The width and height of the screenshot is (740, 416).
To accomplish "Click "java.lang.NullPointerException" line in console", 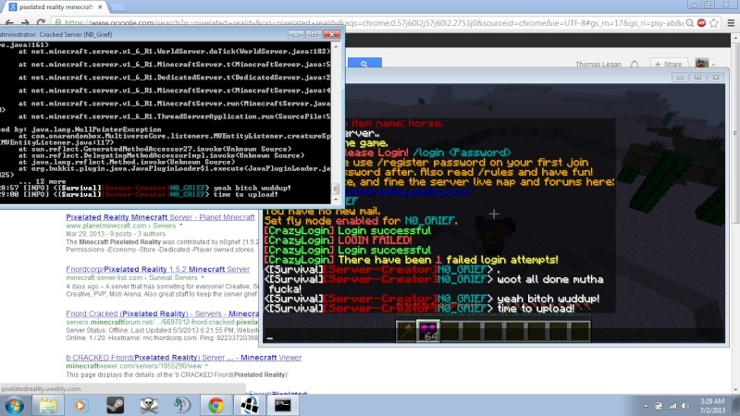I will click(96, 129).
